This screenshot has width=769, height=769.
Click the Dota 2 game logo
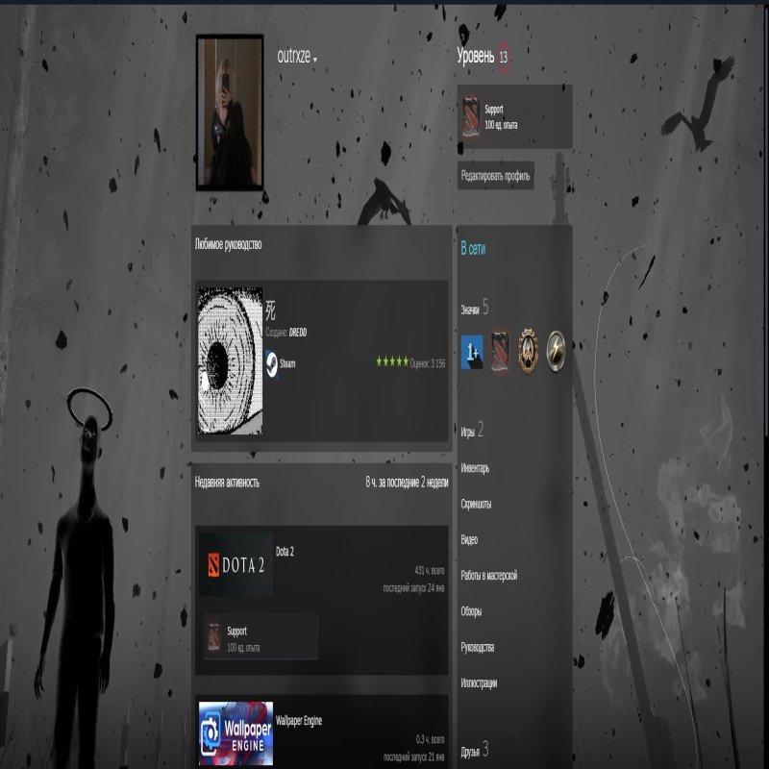(236, 561)
